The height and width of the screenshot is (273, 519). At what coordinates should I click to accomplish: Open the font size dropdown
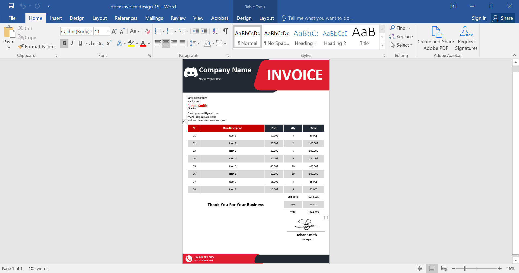[x=107, y=31]
